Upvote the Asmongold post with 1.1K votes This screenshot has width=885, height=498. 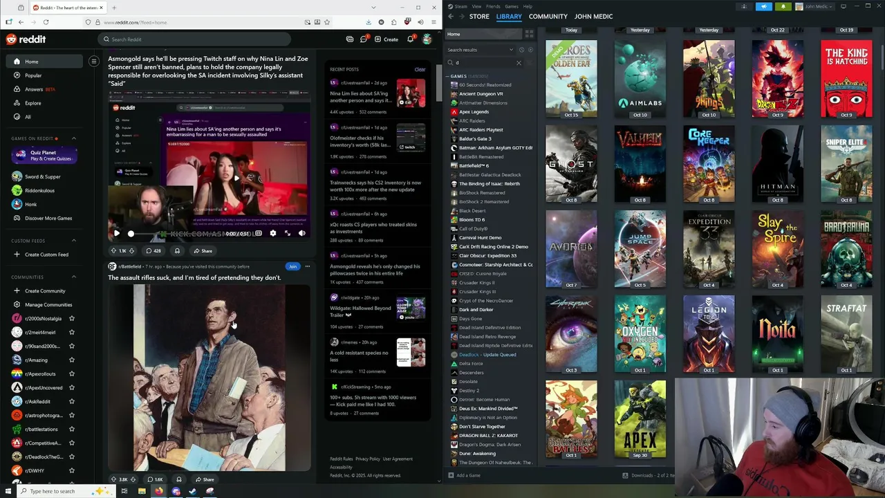tap(113, 251)
